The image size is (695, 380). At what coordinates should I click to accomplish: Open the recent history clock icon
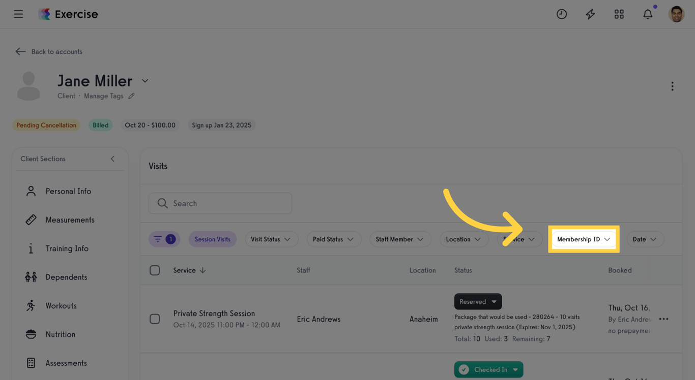(x=562, y=14)
